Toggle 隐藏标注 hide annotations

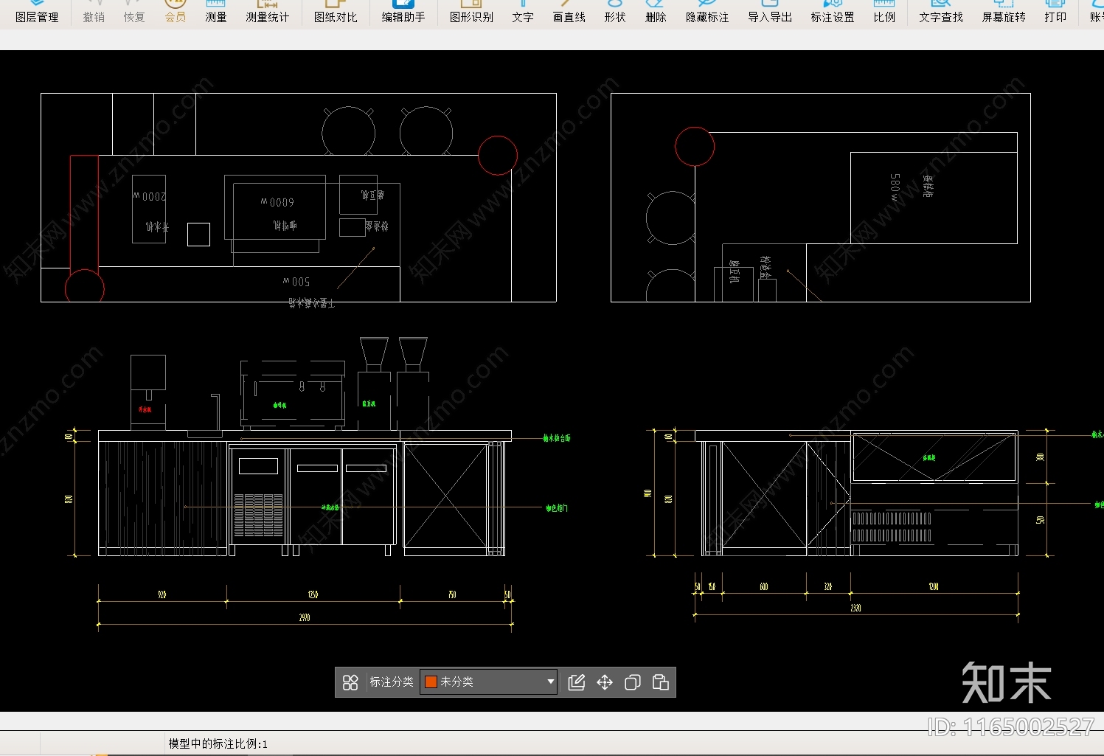click(x=707, y=13)
